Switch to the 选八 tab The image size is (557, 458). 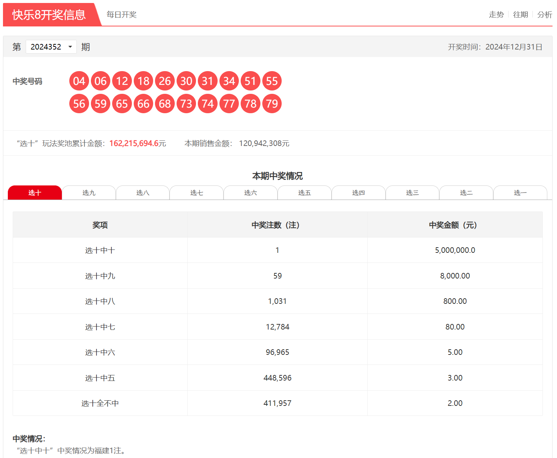tap(143, 193)
